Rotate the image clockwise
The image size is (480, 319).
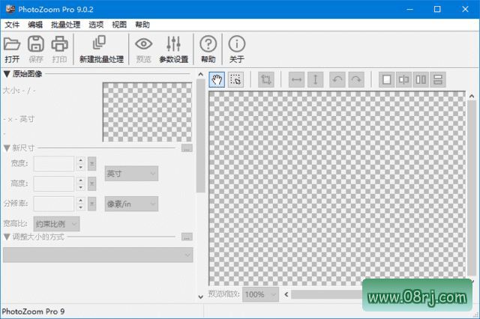[x=356, y=79]
